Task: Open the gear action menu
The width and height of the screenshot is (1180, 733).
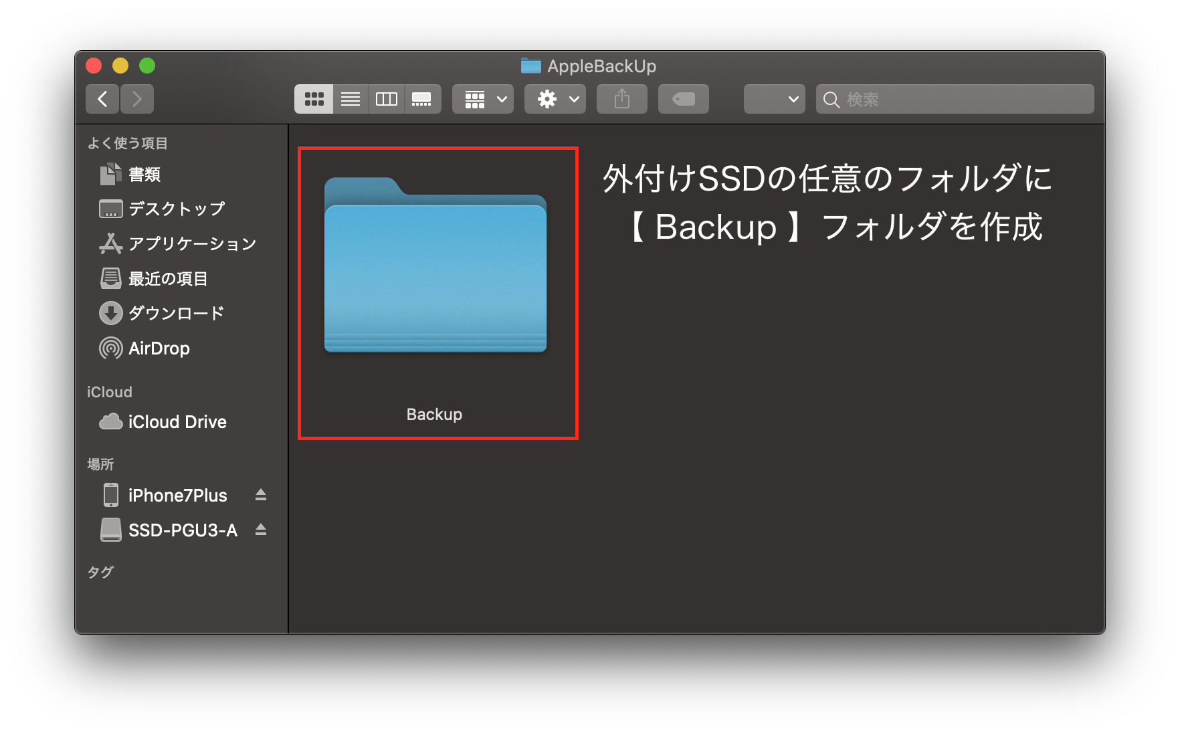Action: click(x=555, y=99)
